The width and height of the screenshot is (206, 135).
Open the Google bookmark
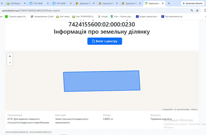(x=103, y=16)
